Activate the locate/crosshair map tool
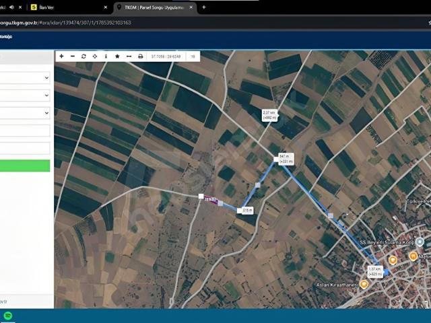Viewport: 431px width, 323px height. 95,57
